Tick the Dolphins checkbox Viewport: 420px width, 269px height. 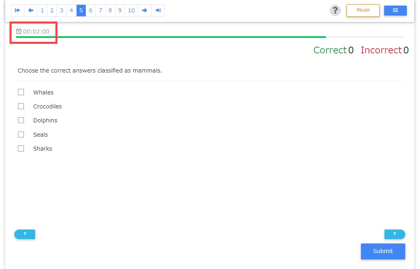21,120
